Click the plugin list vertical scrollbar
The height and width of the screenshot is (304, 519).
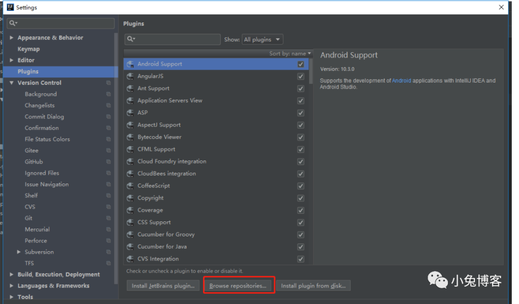pyautogui.click(x=311, y=72)
